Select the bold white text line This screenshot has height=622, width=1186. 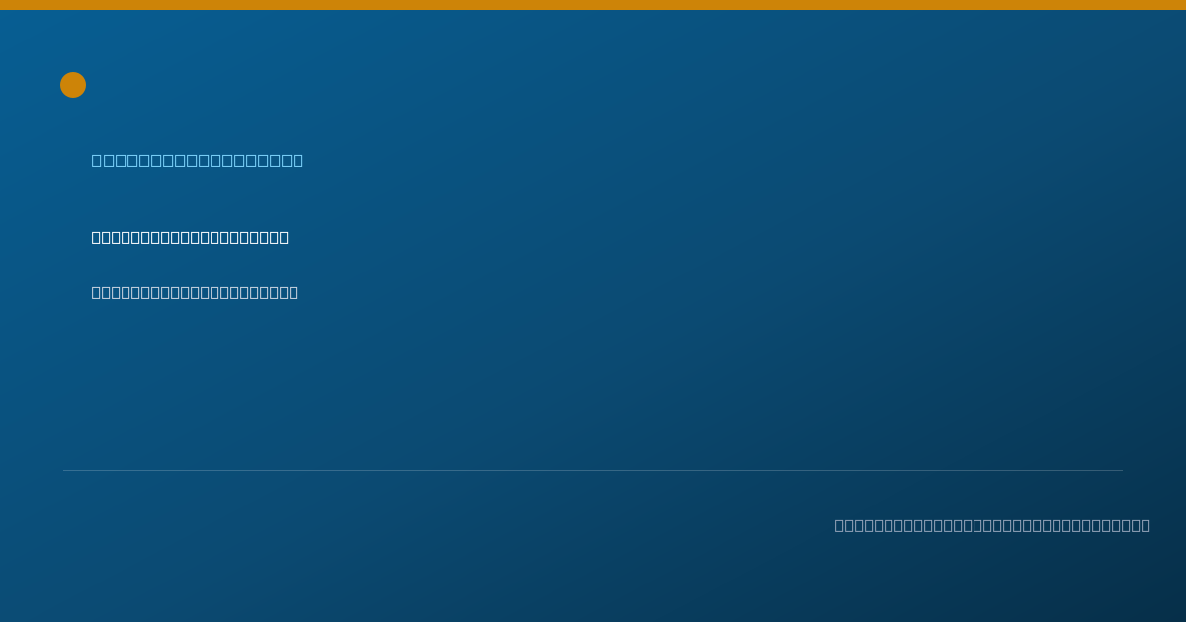point(190,237)
